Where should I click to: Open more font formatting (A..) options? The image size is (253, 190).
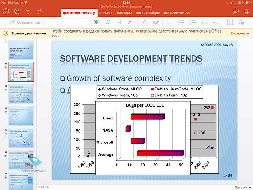click(131, 23)
